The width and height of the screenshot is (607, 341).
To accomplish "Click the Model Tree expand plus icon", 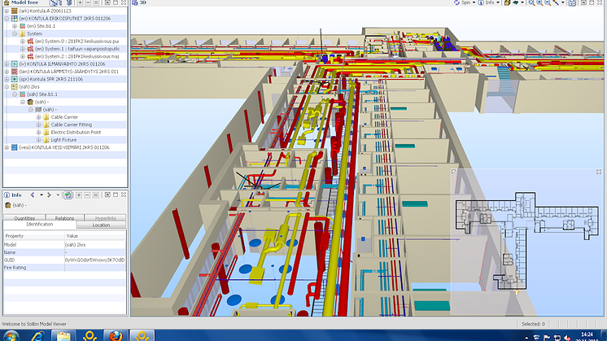I will pos(80,2).
